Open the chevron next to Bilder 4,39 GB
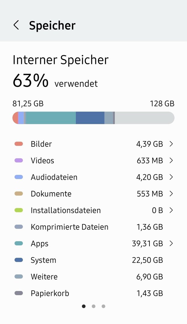This screenshot has height=324, width=187. coord(171,144)
